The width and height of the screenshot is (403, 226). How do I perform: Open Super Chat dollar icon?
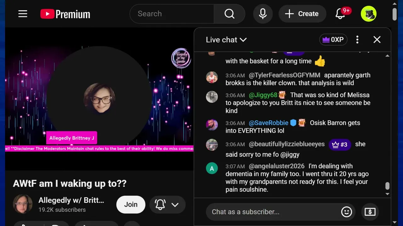point(370,212)
